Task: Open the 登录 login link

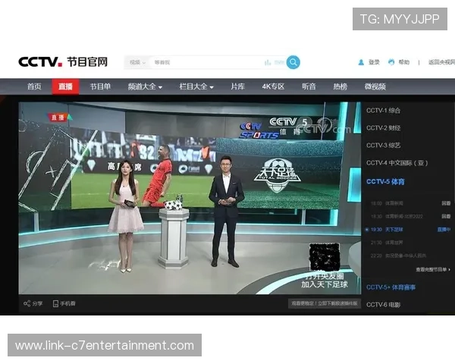Action: pos(374,62)
